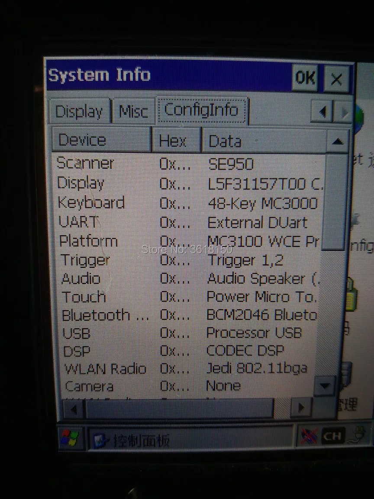
Task: Click the Hex cell in Scanner row
Action: point(175,164)
